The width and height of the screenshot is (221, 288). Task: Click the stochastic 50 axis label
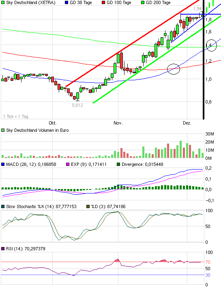(208, 226)
